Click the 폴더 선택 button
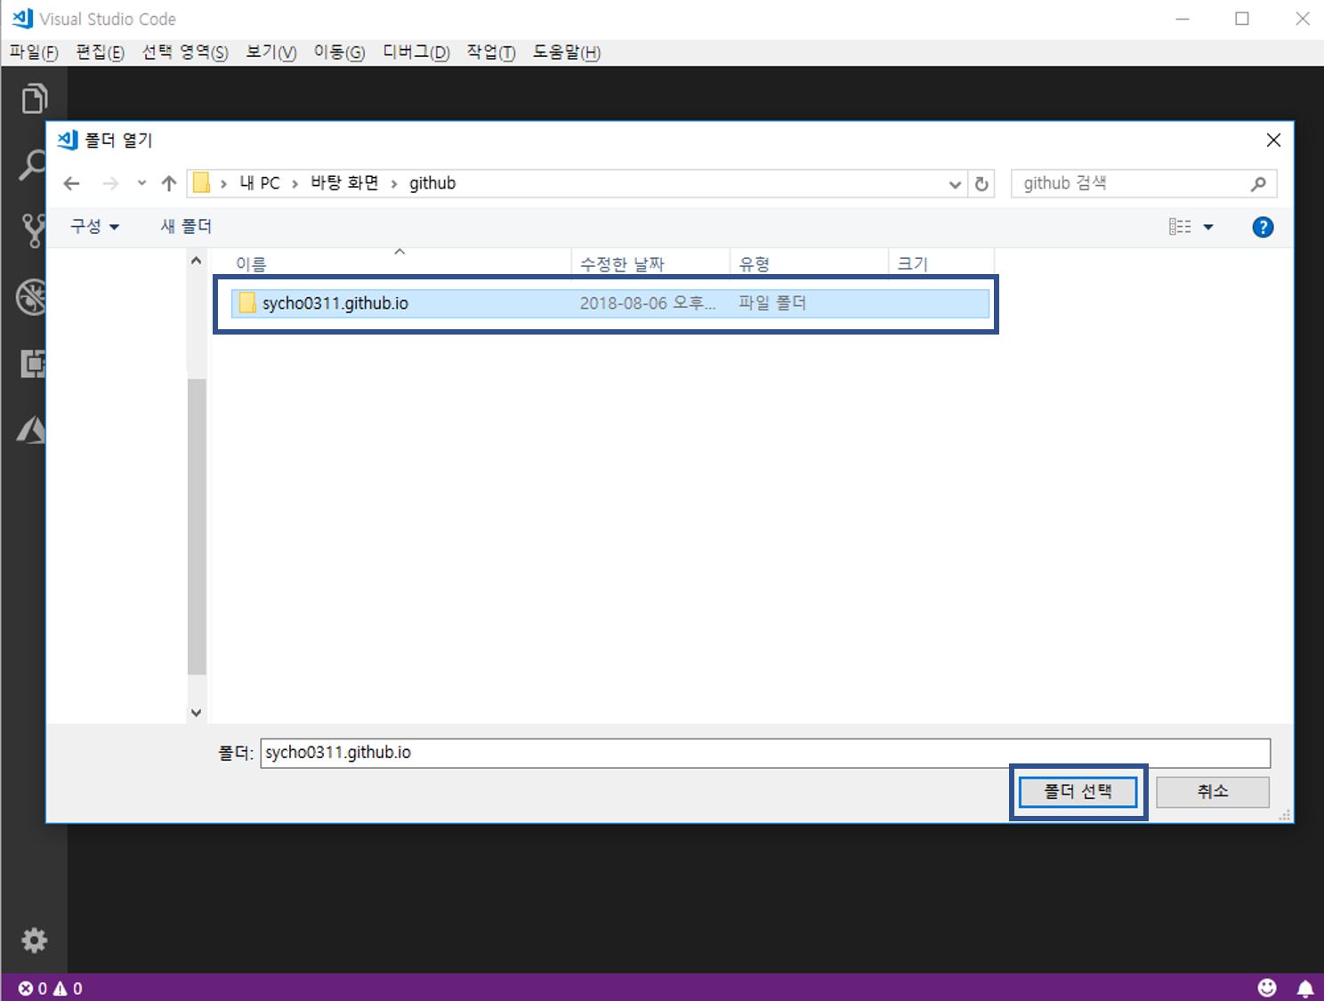The width and height of the screenshot is (1324, 1001). 1078,792
